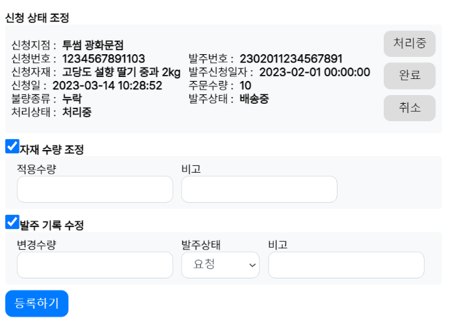The height and width of the screenshot is (326, 450).
Task: Focus the 변경수량 input field
Action: pyautogui.click(x=95, y=265)
